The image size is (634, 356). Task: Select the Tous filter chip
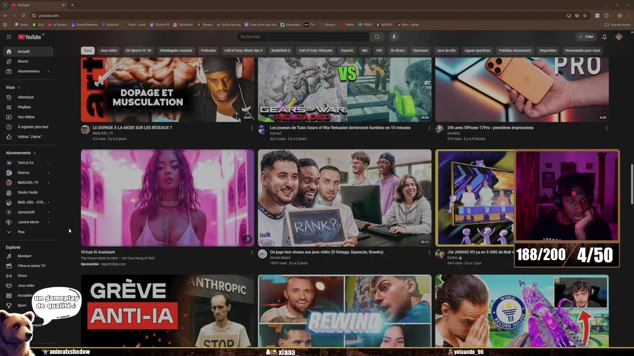[x=88, y=50]
